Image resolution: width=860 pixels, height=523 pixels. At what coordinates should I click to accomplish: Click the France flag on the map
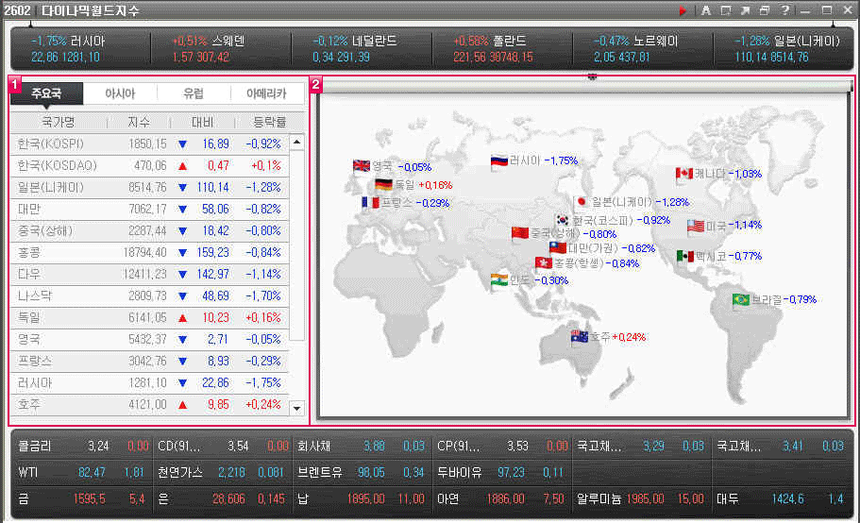[x=370, y=203]
